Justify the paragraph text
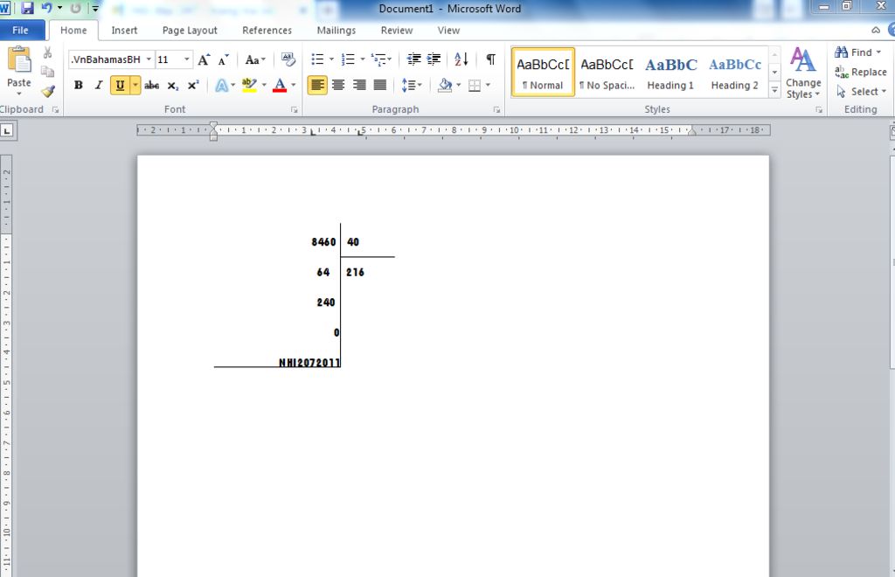This screenshot has height=577, width=895. click(x=379, y=86)
